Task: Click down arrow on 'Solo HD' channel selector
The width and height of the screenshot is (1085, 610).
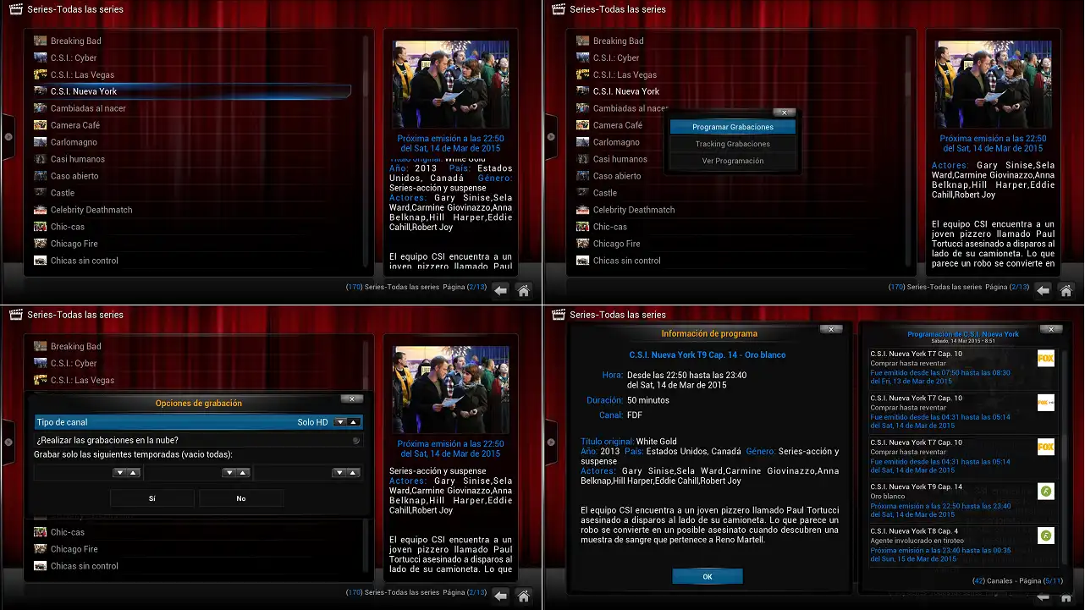Action: [340, 422]
